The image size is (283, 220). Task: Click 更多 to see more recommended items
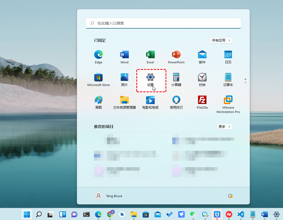pos(224,127)
